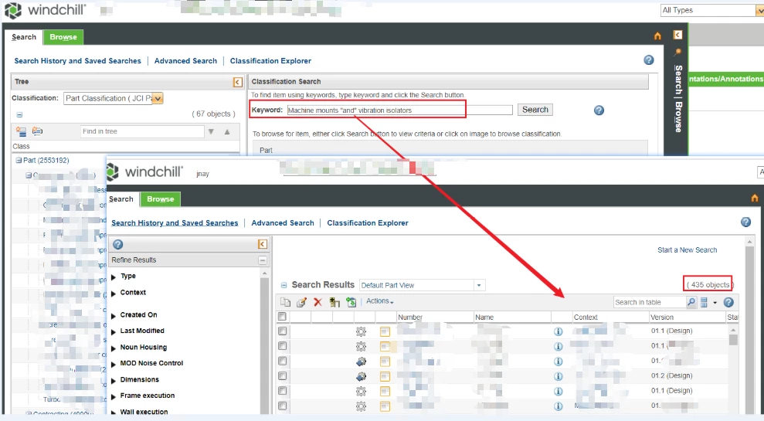The height and width of the screenshot is (421, 764).
Task: Click the yellow structure icon after delete
Action: [334, 302]
